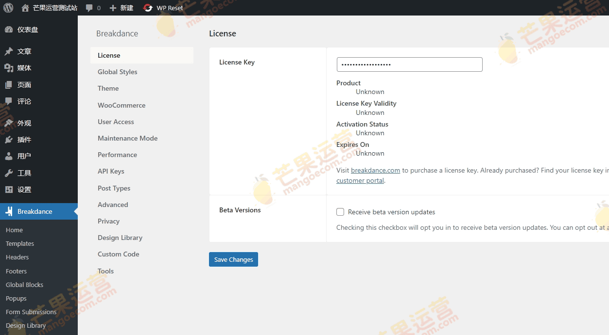Enable Receive beta version updates checkbox
The image size is (609, 335).
point(340,212)
